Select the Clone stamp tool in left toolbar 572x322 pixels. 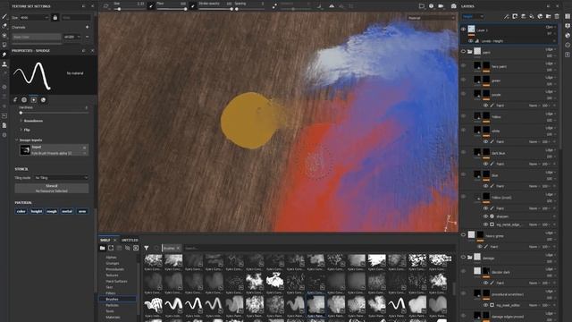point(4,64)
